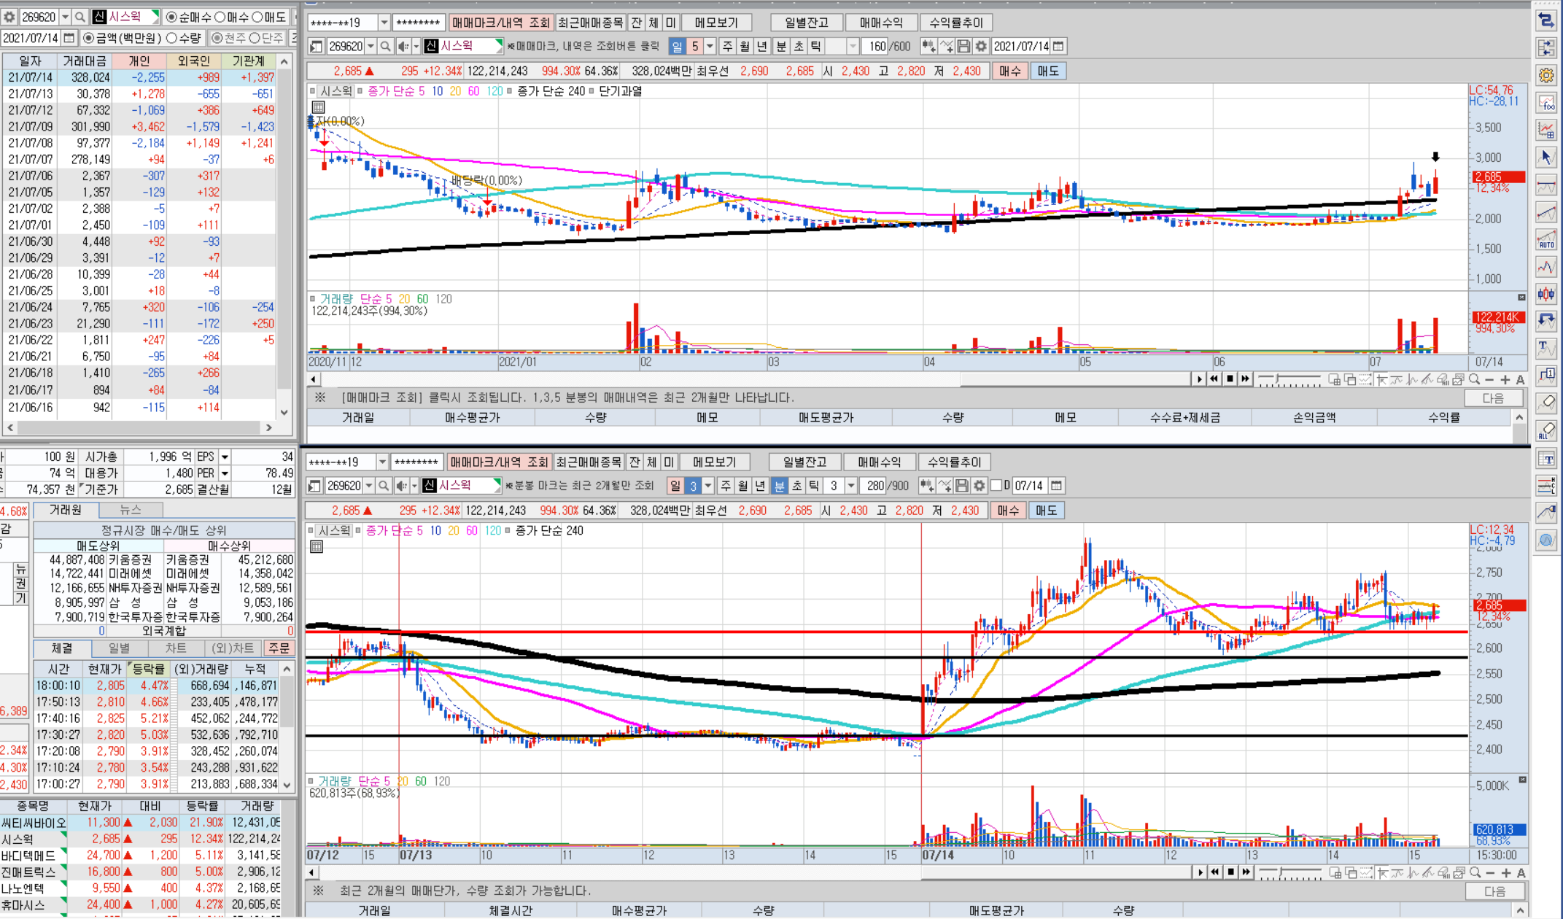The height and width of the screenshot is (919, 1563).
Task: Click the gold settings gear in the right sidebar
Action: 1545,75
